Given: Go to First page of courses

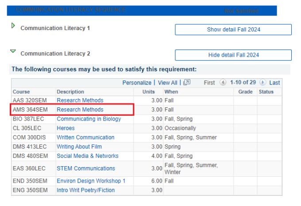Looking at the screenshot, I should click(x=209, y=83).
